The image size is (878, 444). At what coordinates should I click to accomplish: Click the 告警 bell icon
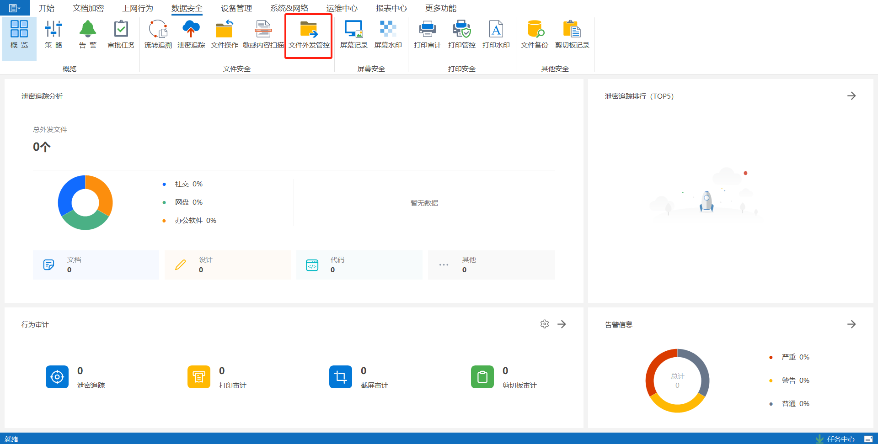point(87,30)
